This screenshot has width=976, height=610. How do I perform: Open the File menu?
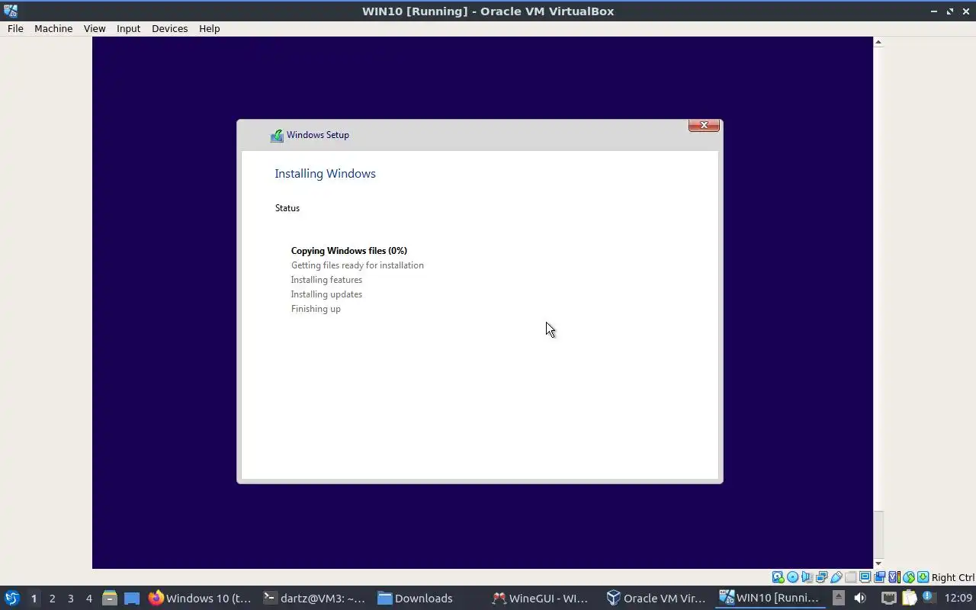pyautogui.click(x=15, y=28)
